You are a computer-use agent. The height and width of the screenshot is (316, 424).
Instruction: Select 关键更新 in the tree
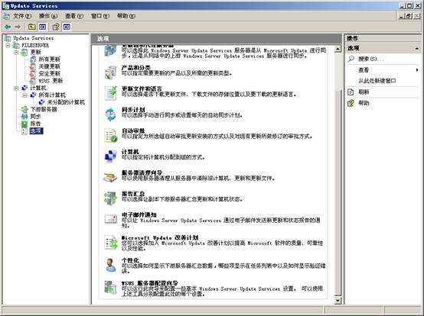[x=49, y=66]
